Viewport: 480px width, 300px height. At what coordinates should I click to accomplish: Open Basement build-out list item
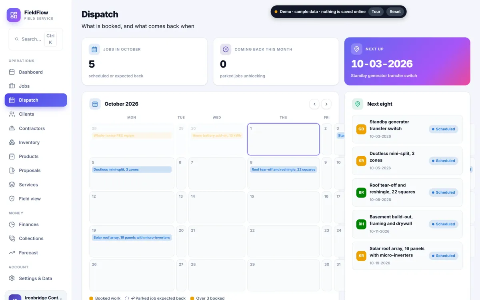tap(407, 224)
